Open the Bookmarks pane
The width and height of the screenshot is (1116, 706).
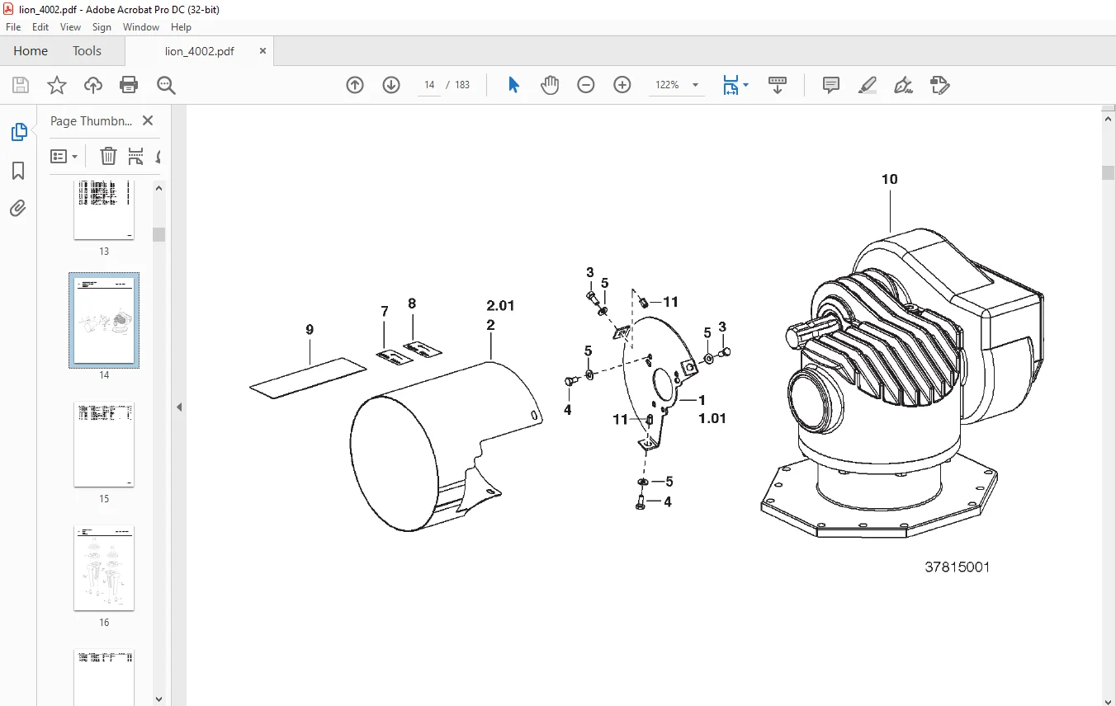[x=18, y=171]
